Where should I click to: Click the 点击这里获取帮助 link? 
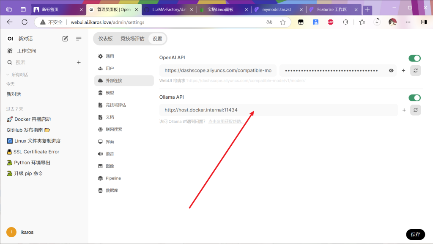(x=225, y=122)
